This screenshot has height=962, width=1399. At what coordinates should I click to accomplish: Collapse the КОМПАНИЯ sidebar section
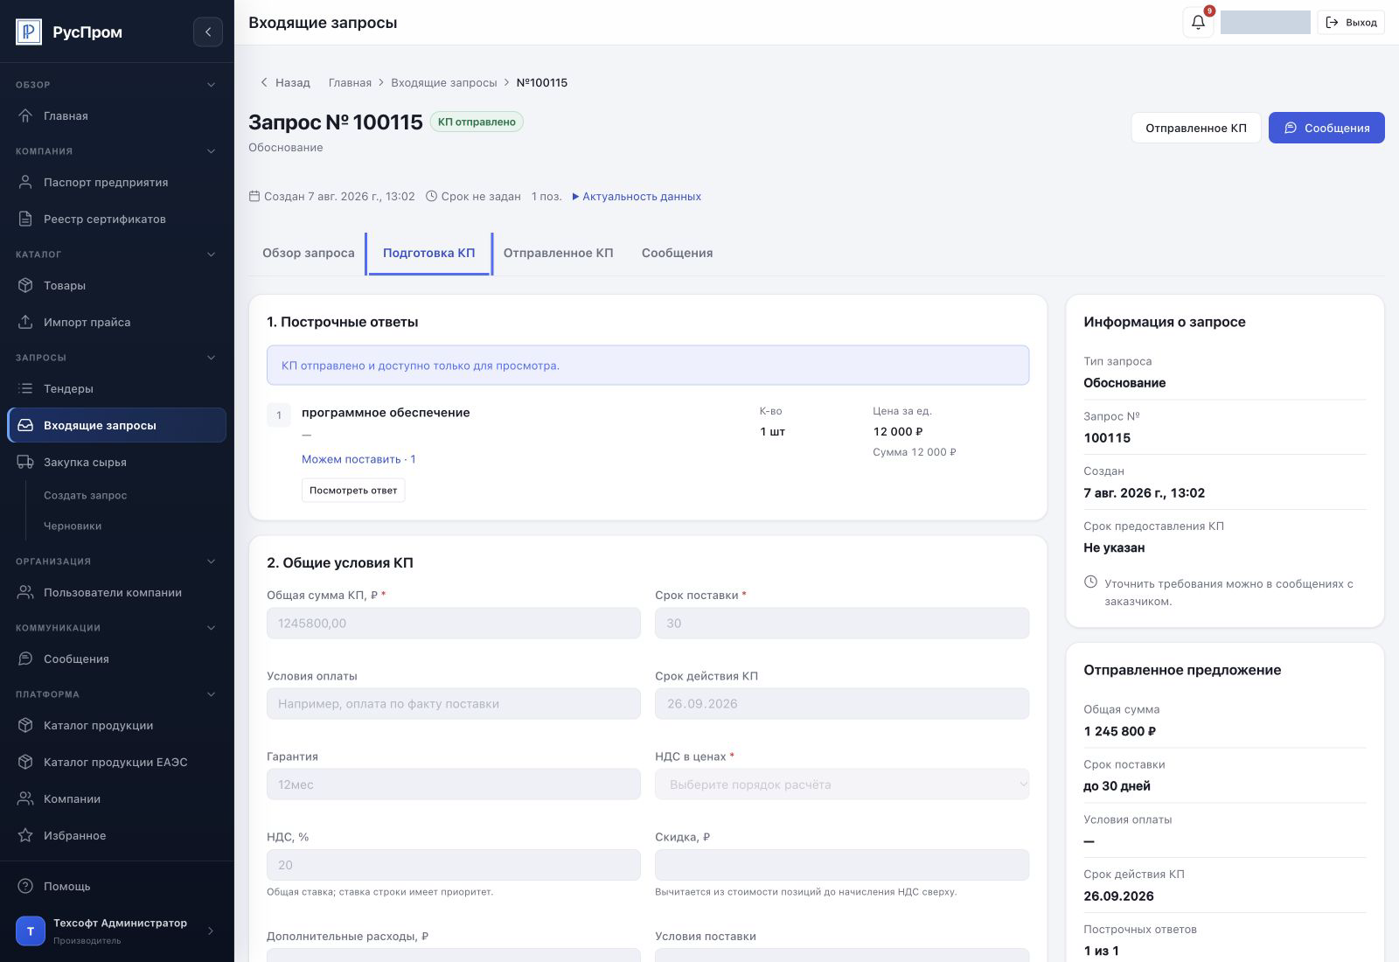(x=211, y=151)
